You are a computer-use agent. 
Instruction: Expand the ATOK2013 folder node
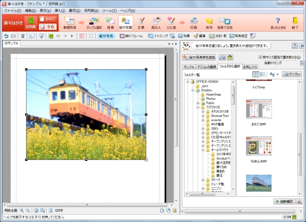tap(203, 112)
